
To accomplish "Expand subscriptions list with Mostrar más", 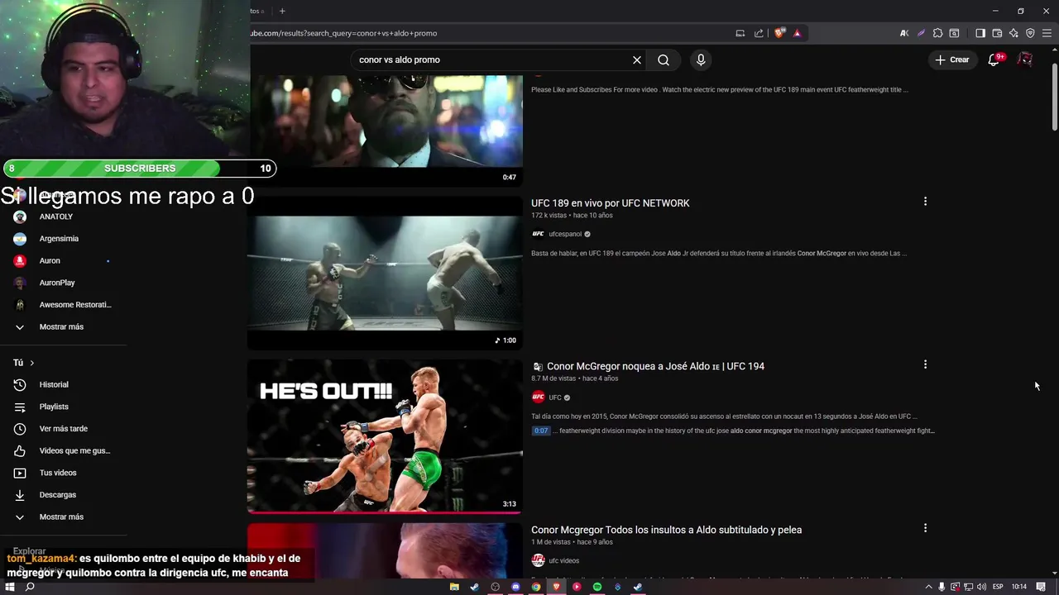I will (x=62, y=326).
